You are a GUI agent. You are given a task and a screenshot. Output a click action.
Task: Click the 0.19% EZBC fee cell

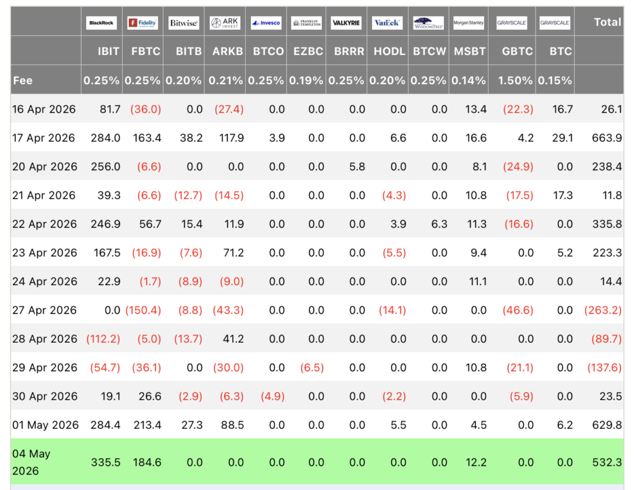(306, 80)
